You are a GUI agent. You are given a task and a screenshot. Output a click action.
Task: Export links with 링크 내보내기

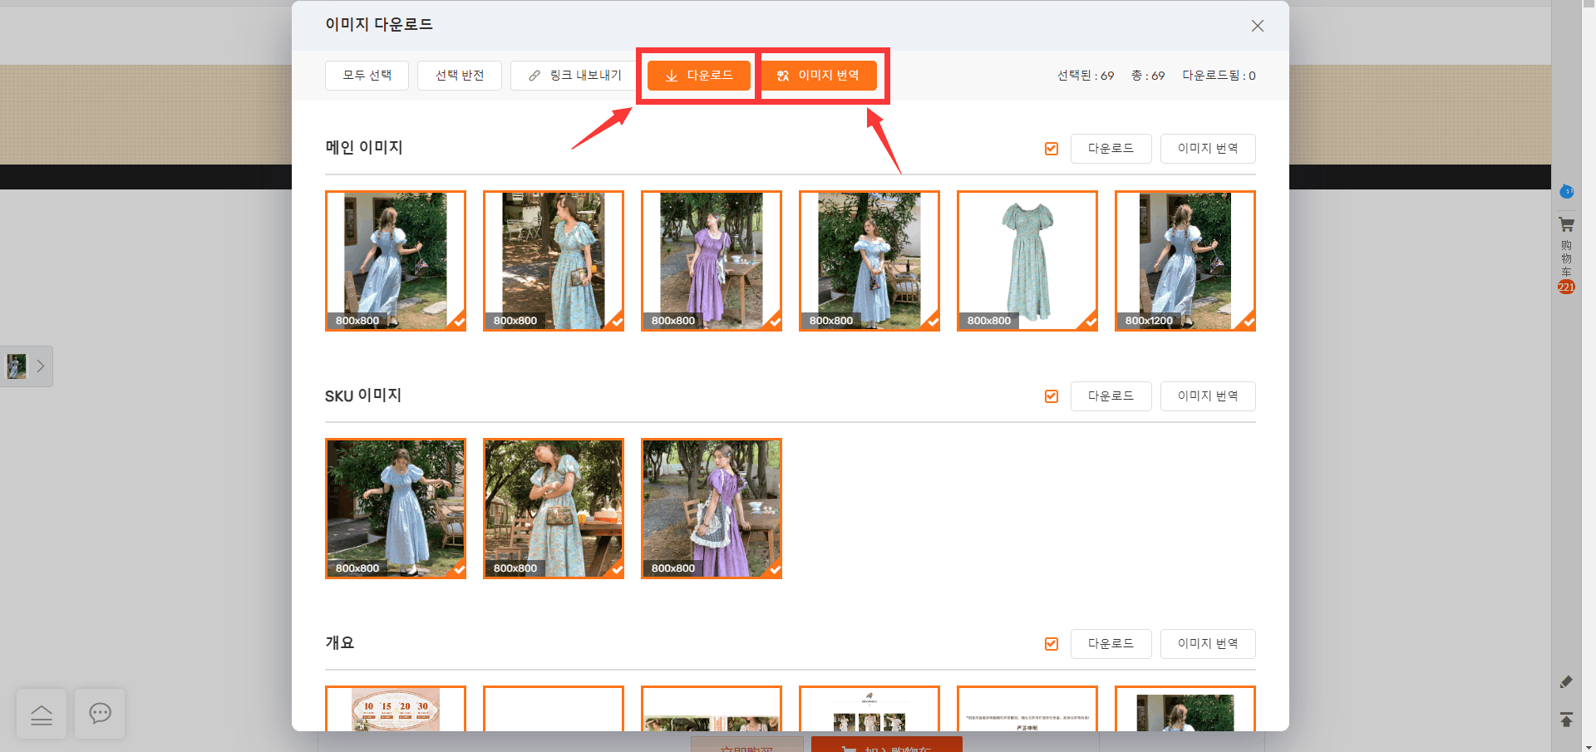tap(574, 76)
